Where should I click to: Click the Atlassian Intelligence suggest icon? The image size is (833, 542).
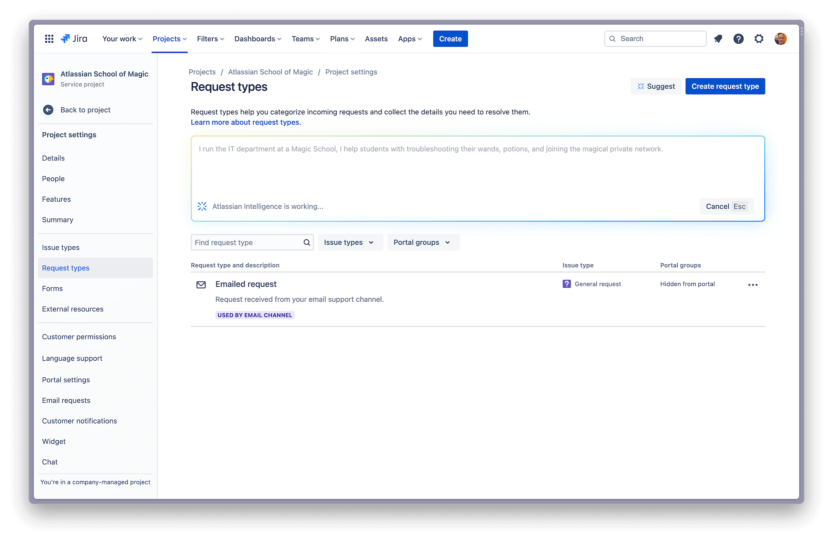click(640, 86)
